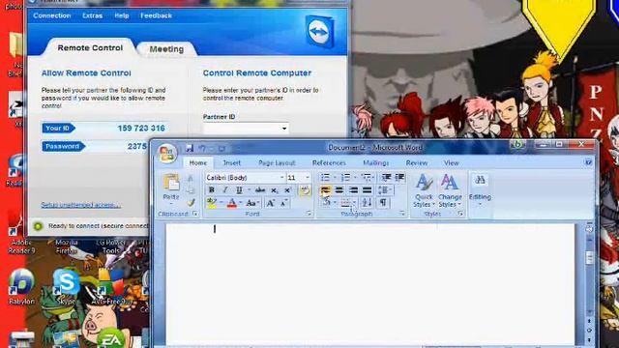Select Align Text Right
The image size is (619, 348).
[x=353, y=190]
